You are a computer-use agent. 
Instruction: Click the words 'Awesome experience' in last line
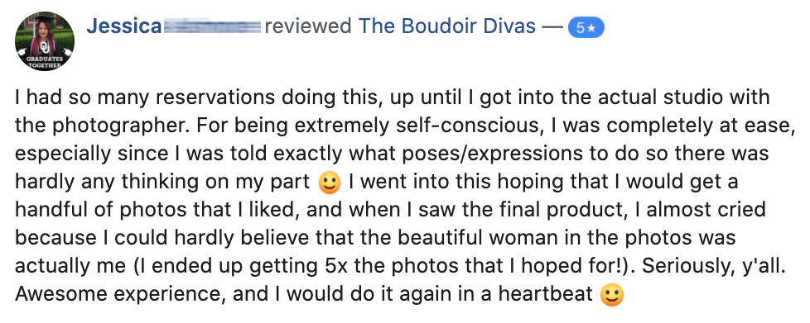point(118,294)
